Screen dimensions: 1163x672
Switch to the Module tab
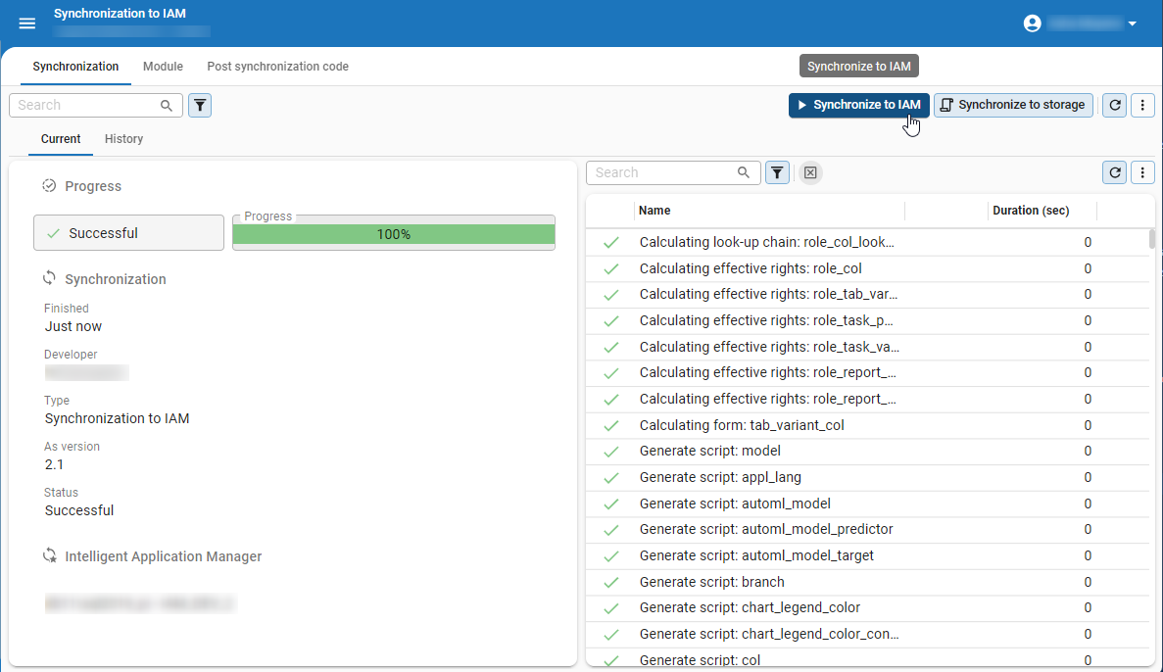(x=163, y=67)
